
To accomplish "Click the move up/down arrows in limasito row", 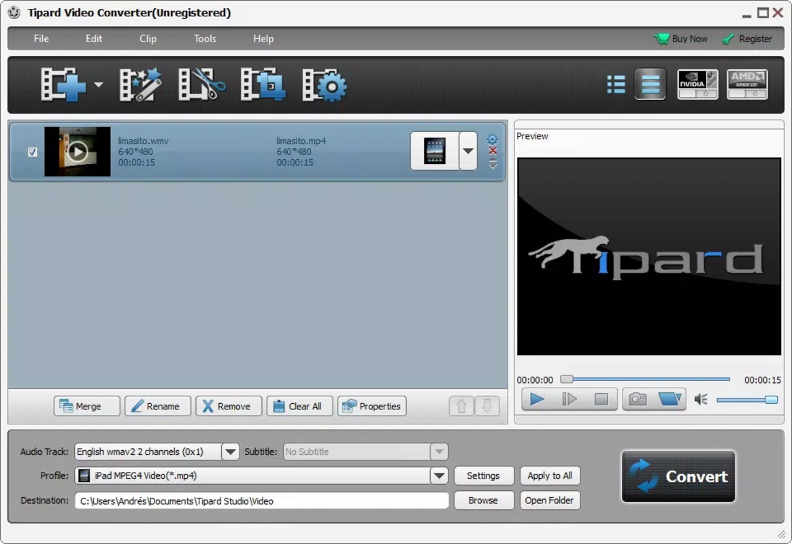I will pos(493,163).
